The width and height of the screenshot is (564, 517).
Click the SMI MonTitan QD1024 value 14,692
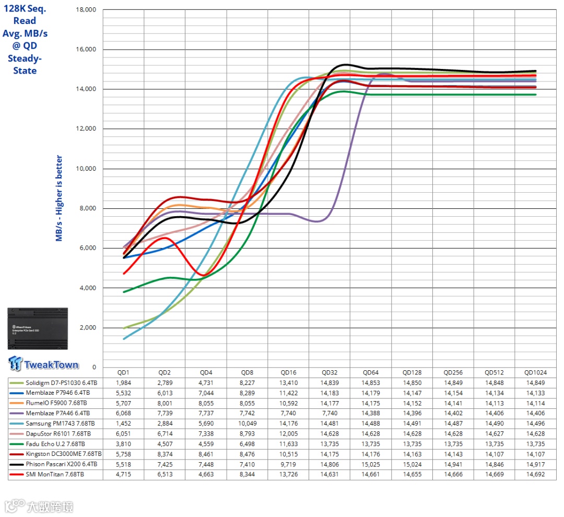pyautogui.click(x=535, y=475)
